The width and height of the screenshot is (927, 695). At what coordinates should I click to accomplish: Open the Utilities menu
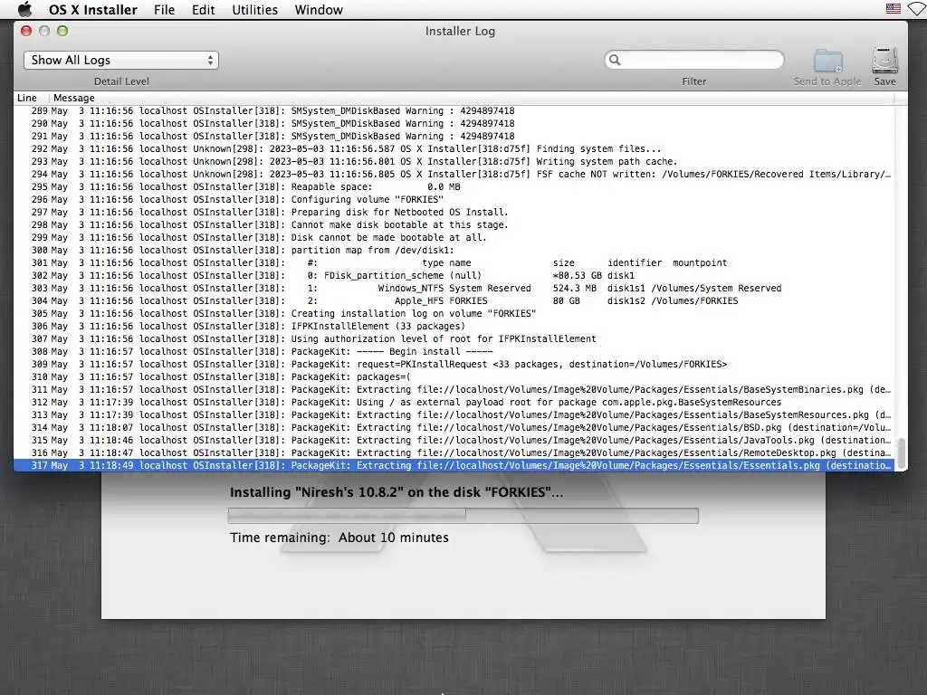coord(254,10)
